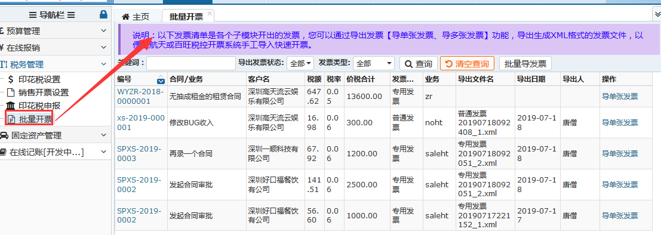Focus the 关键词 search input
This screenshot has width=661, height=235.
click(191, 64)
